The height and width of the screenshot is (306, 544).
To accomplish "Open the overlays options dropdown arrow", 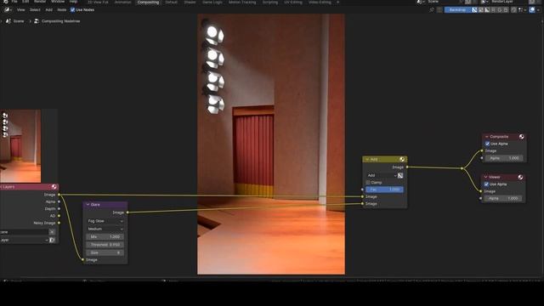I will click(x=538, y=9).
